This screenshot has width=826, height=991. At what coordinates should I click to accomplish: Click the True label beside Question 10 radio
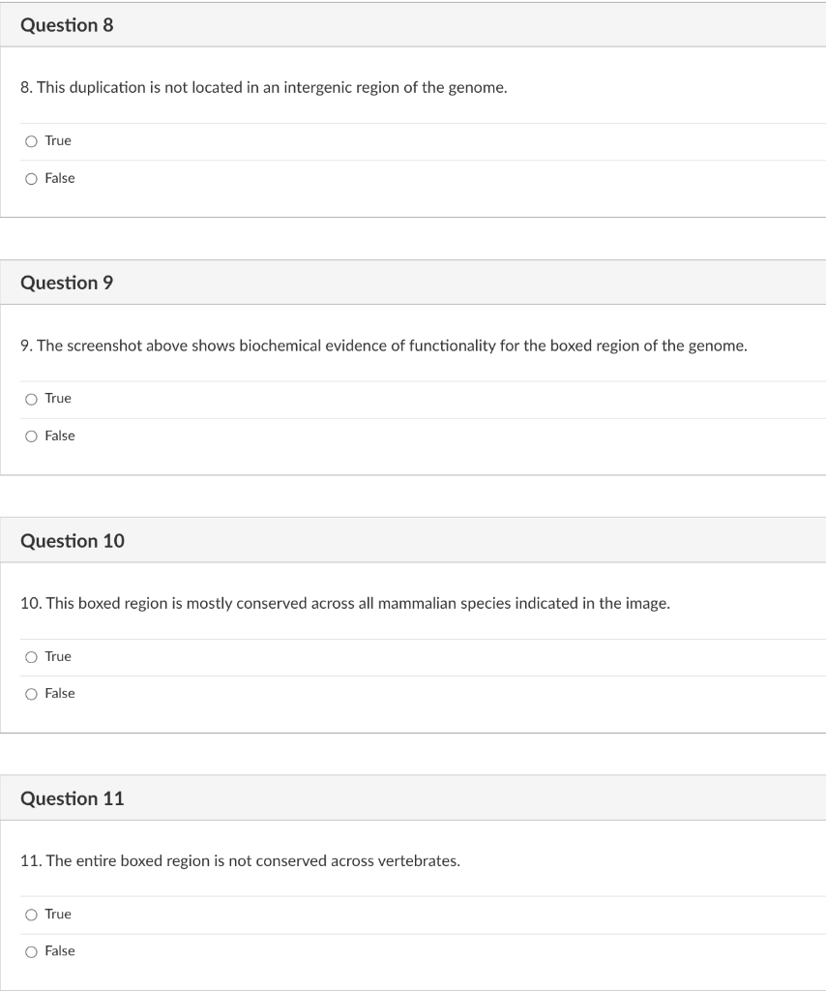57,656
